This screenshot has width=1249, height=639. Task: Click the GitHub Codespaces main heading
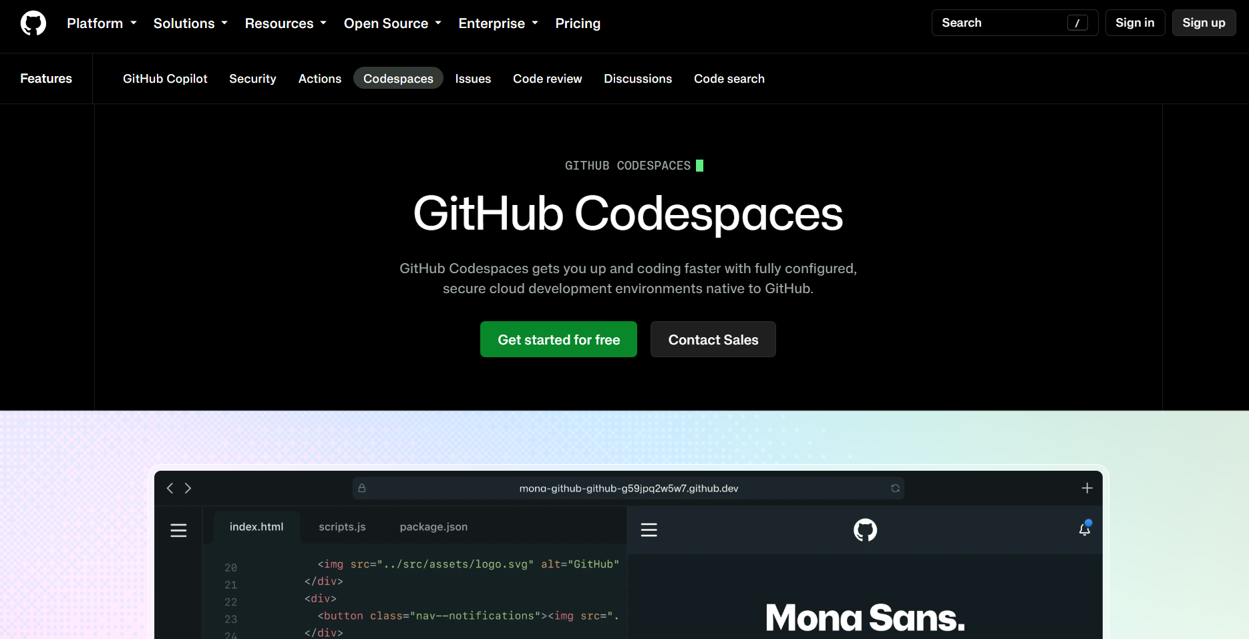click(x=628, y=214)
